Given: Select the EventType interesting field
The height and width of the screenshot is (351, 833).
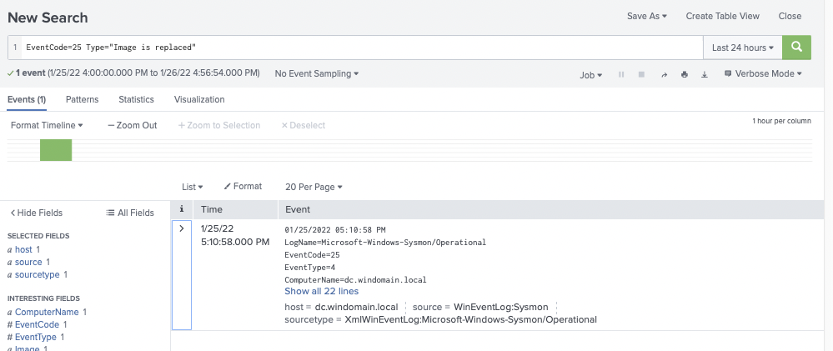Looking at the screenshot, I should (x=36, y=337).
